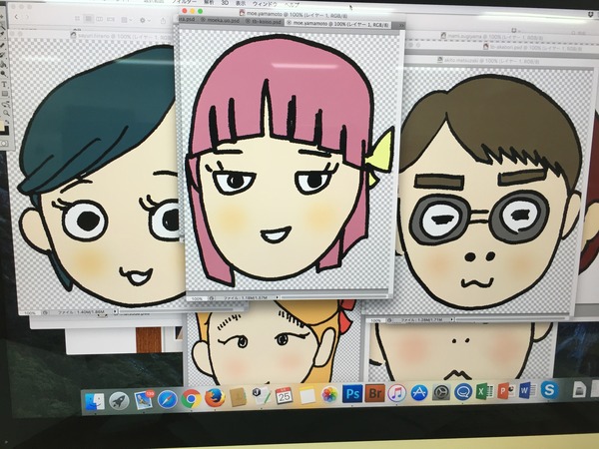Screen dimensions: 599x449
Task: Launch Adobe Bridge from the Dock
Action: 374,393
